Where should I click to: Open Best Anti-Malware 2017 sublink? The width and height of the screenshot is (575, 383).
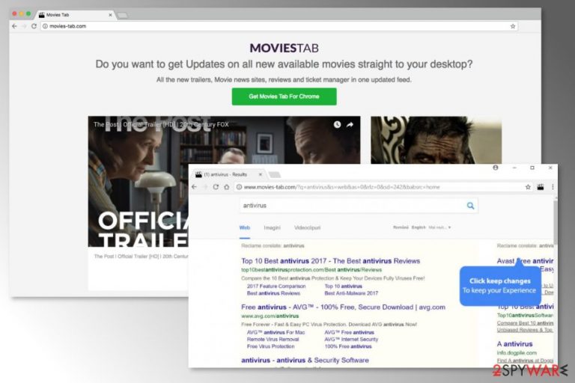(351, 293)
